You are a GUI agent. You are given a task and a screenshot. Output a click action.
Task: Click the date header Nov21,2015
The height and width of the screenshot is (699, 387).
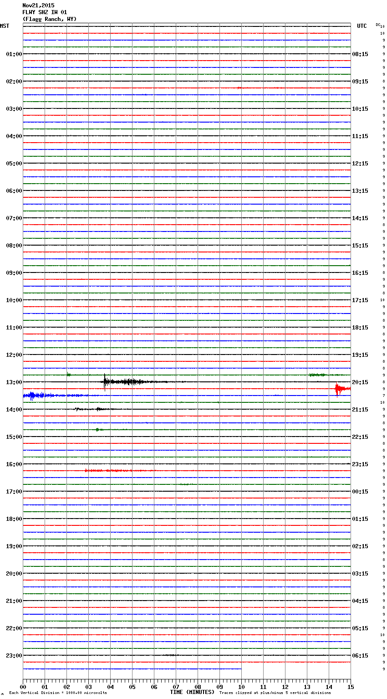coord(38,5)
